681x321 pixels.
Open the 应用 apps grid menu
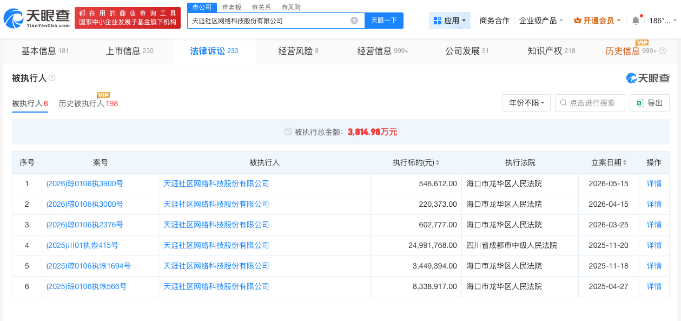[x=449, y=21]
